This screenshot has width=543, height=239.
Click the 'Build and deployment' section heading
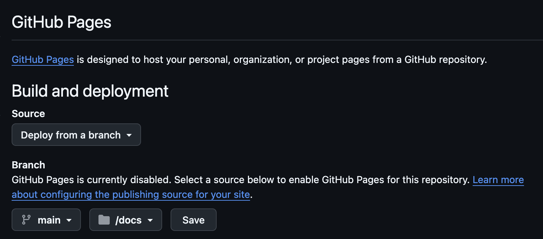coord(90,91)
